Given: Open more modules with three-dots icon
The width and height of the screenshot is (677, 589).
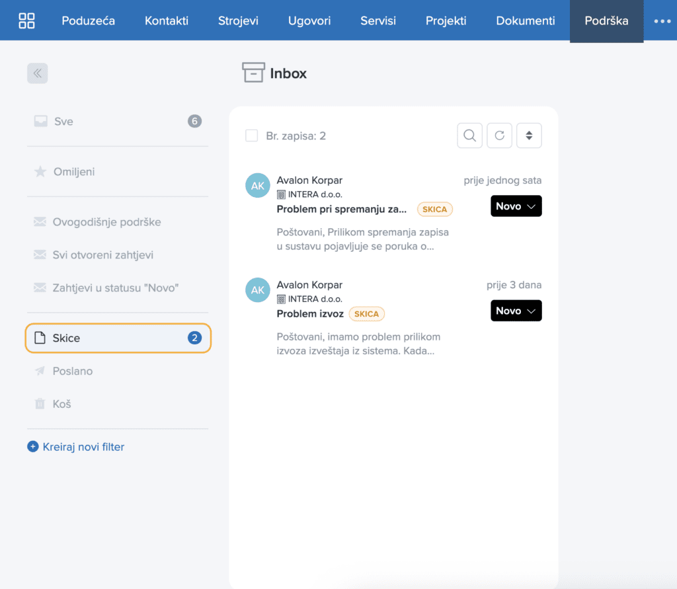Looking at the screenshot, I should (662, 20).
